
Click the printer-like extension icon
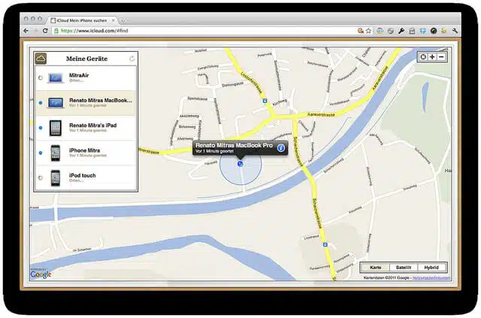tap(412, 31)
